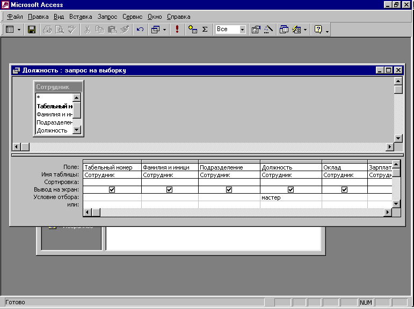
Task: Click the Paste clipboard icon
Action: click(112, 30)
